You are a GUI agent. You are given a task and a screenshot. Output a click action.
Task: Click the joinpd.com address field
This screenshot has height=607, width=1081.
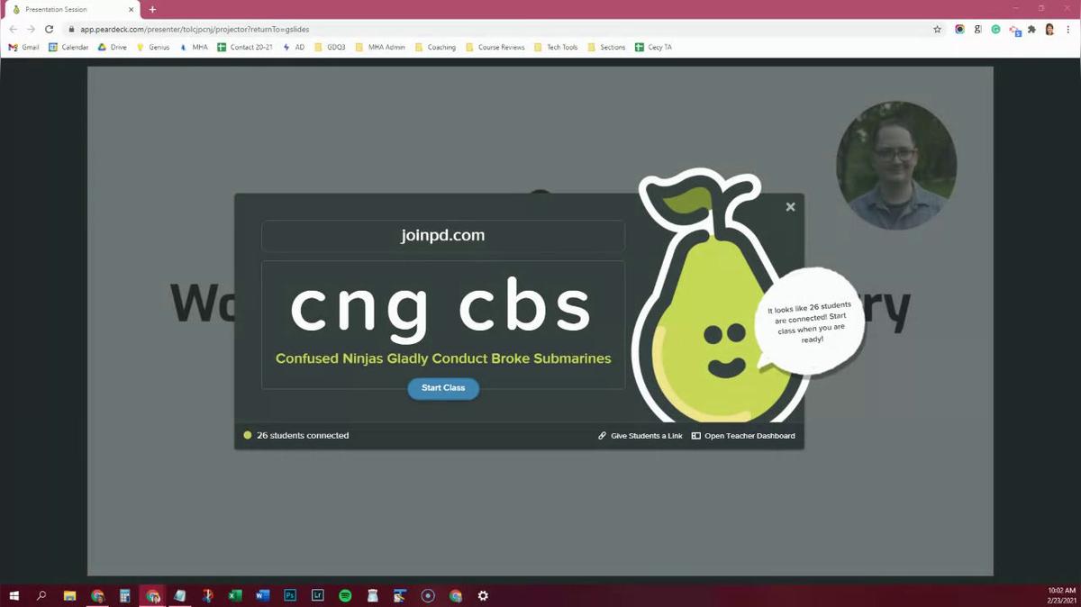click(x=443, y=236)
